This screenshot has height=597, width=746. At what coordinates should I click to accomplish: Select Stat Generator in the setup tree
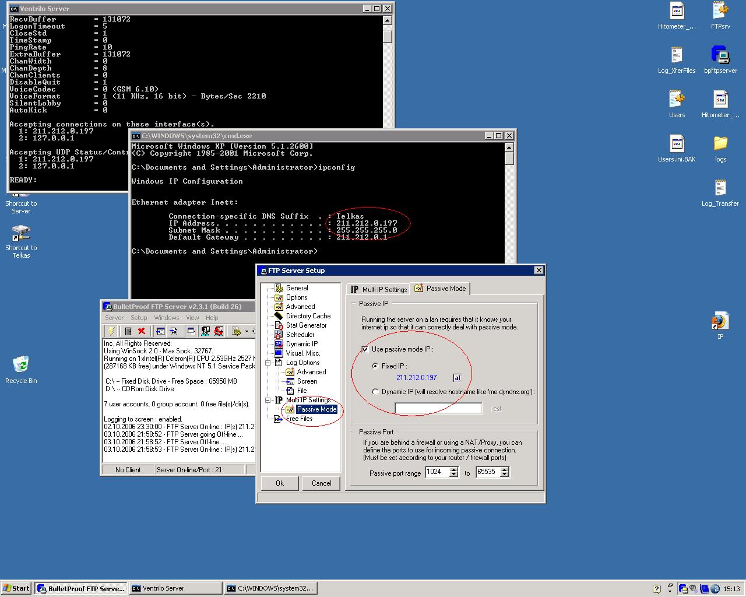(307, 325)
